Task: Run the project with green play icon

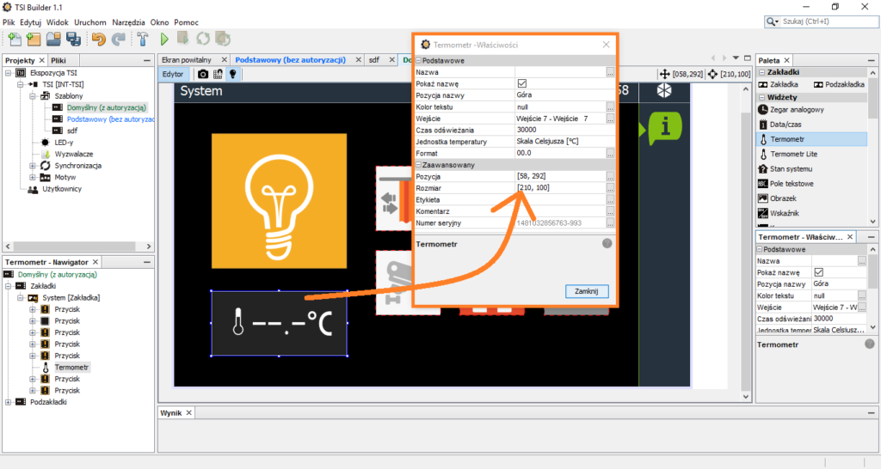Action: click(x=164, y=39)
